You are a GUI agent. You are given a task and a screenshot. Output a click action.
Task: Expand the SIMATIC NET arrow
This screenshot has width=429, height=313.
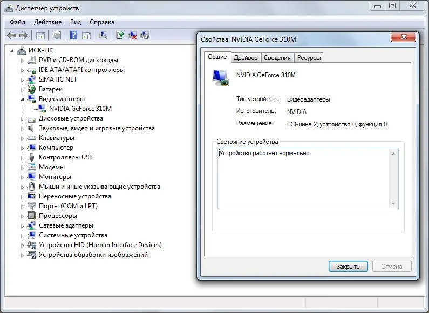(x=22, y=80)
